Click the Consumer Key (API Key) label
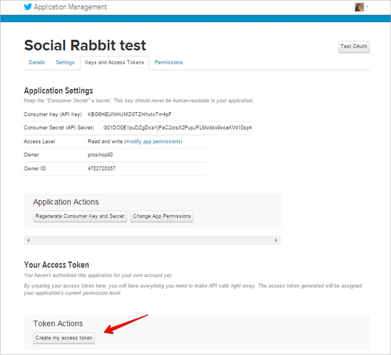 (53, 114)
